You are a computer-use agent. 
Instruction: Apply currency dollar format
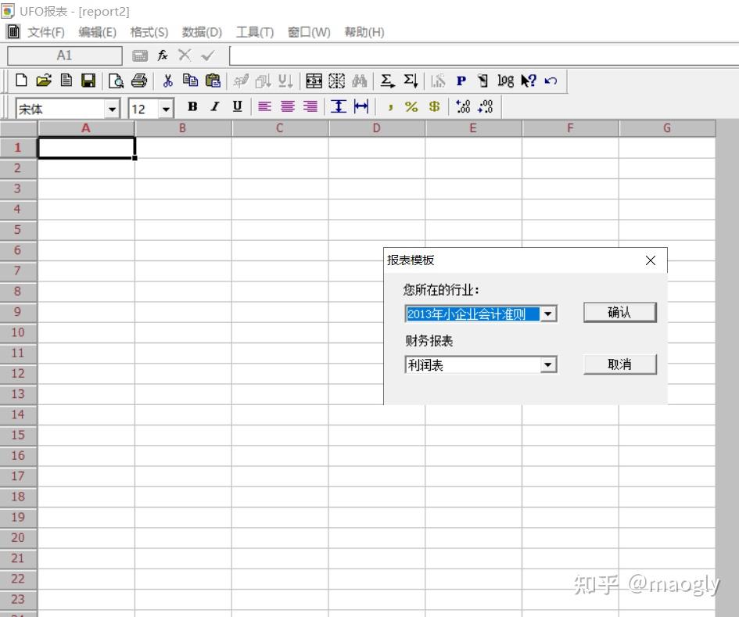(434, 107)
